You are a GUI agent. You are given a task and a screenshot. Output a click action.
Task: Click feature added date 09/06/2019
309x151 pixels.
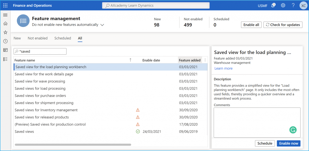pyautogui.click(x=188, y=131)
